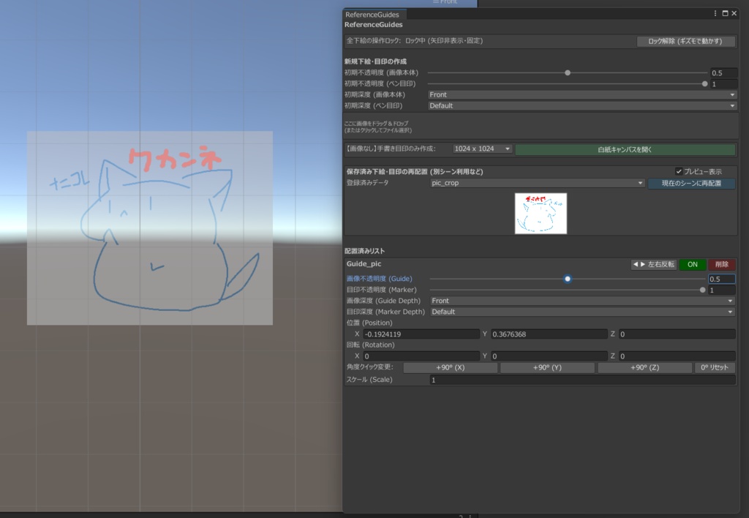Maximize the ReferenceGuides window
This screenshot has width=749, height=518.
pyautogui.click(x=725, y=13)
